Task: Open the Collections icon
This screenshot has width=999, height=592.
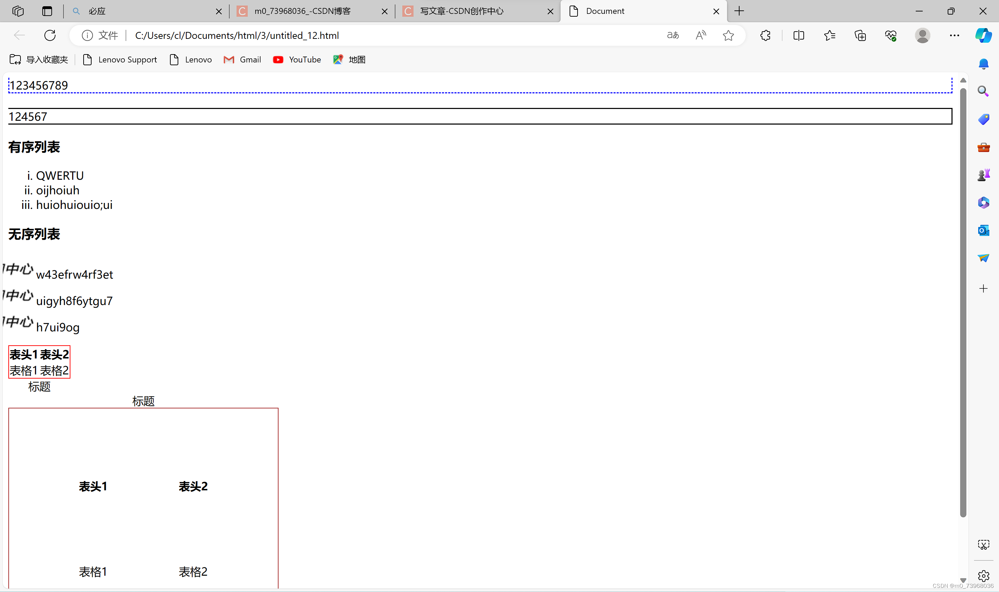Action: [x=860, y=35]
